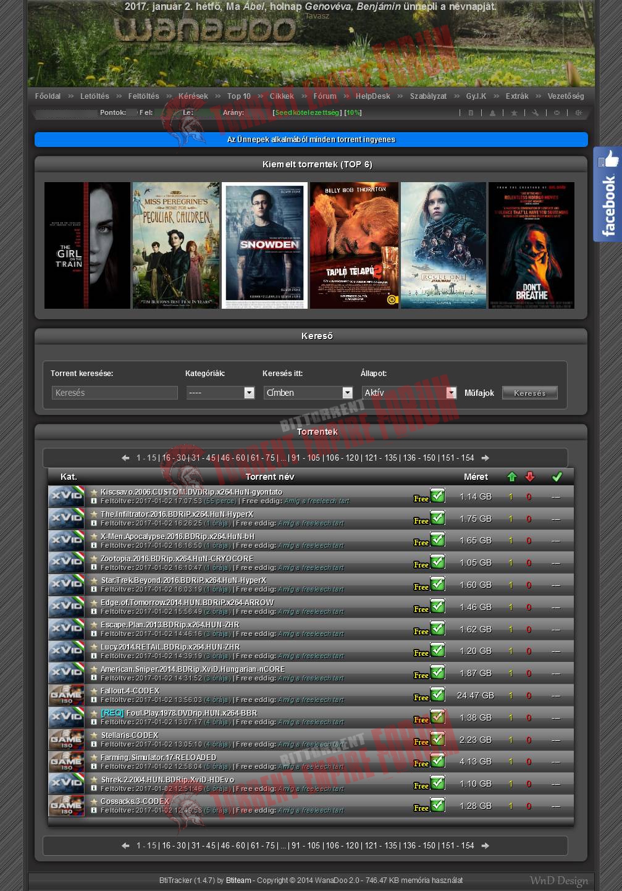Go to page 151 - 154 in bottom pagination
This screenshot has height=891, width=622.
[x=458, y=846]
